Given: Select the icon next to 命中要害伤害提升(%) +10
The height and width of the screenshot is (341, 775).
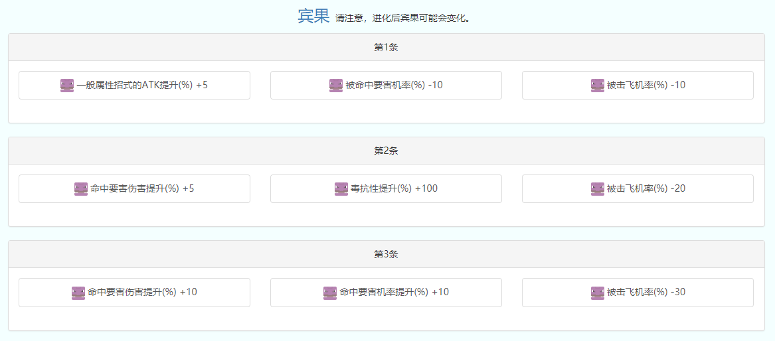Looking at the screenshot, I should pyautogui.click(x=78, y=293).
